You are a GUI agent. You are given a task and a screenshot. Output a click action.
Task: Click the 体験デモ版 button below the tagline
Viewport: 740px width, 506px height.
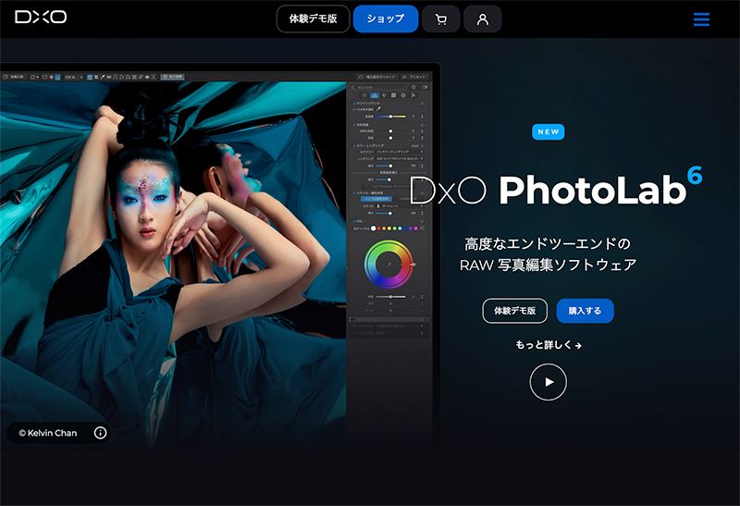(515, 311)
